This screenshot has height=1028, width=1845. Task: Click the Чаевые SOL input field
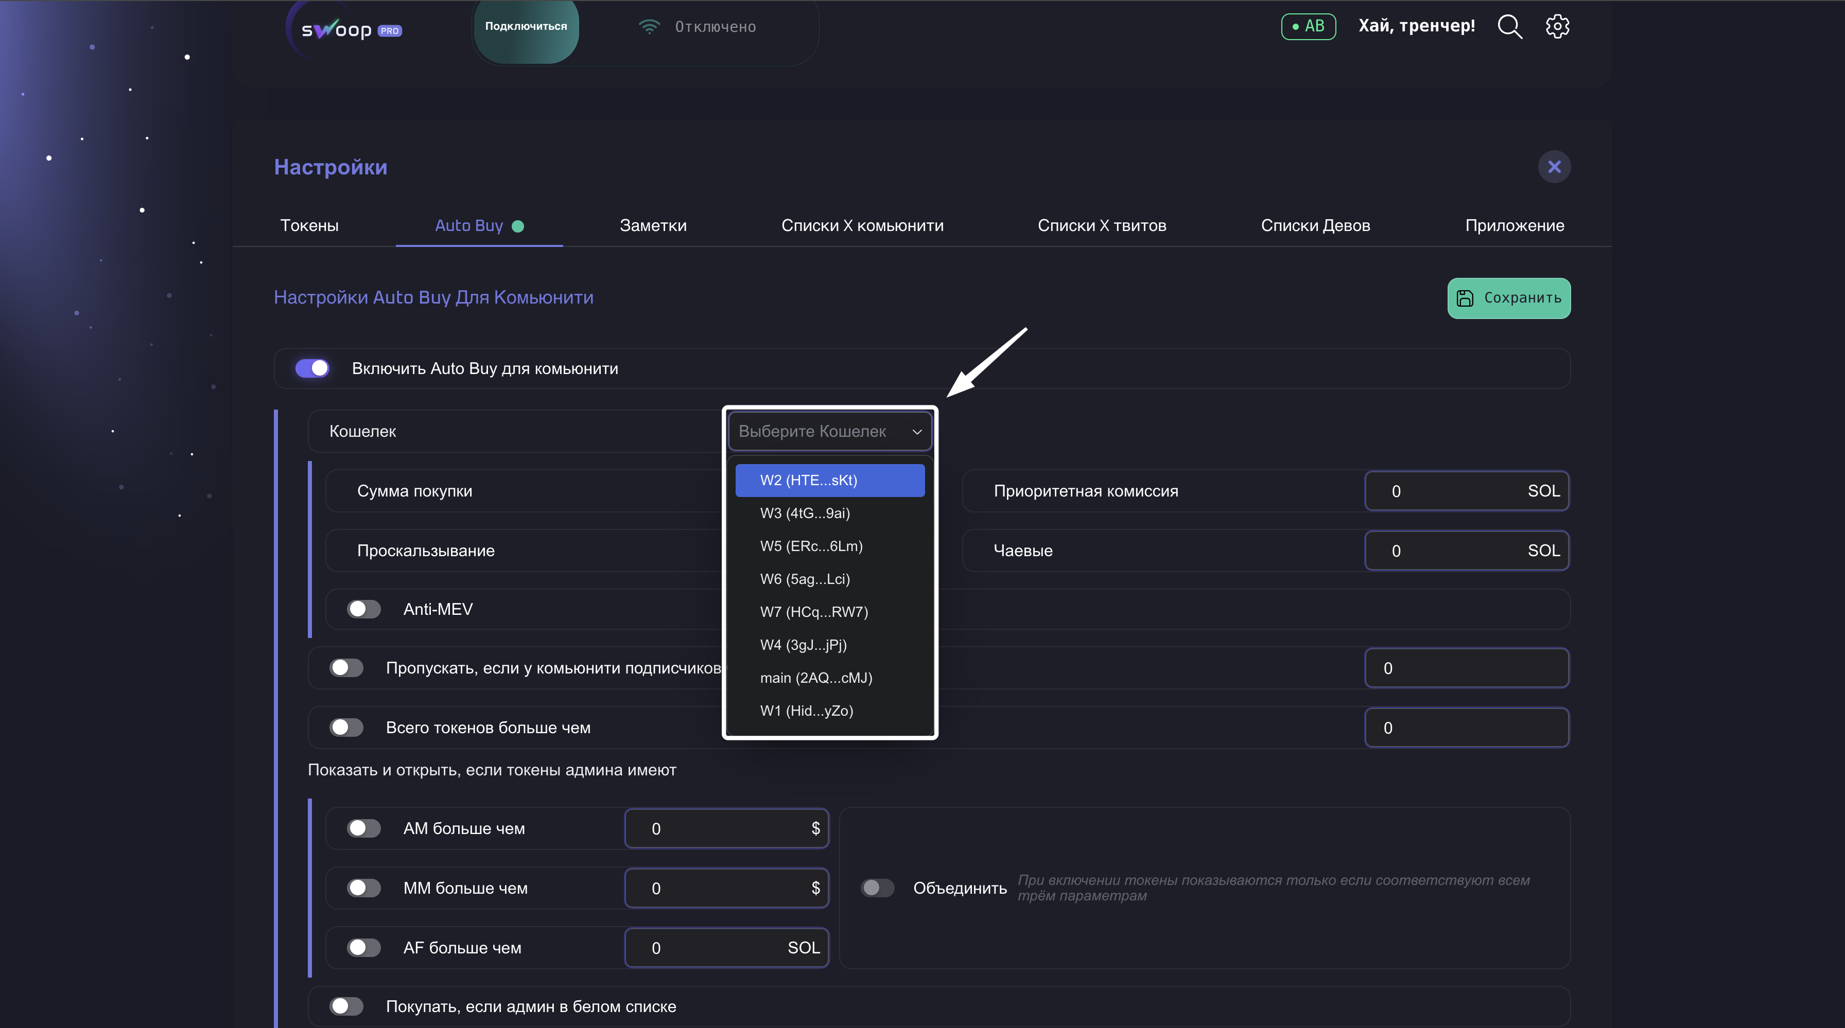tap(1454, 551)
